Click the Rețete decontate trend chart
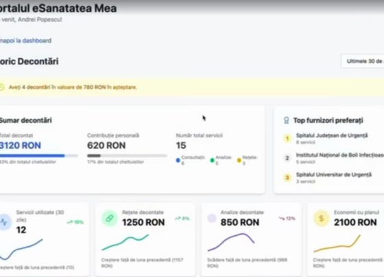The width and height of the screenshot is (384, 277). tap(125, 242)
